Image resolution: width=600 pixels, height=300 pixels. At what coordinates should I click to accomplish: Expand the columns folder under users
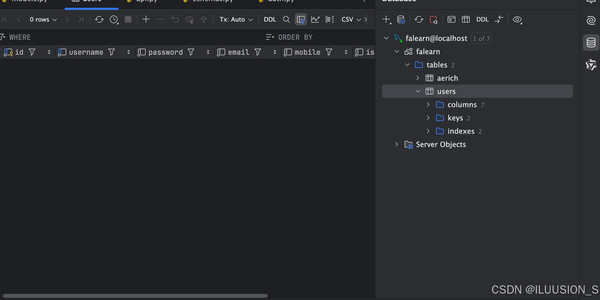point(428,104)
